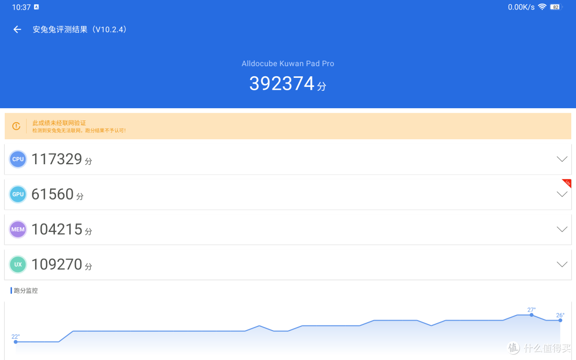Expand the MEM score details chevron
The height and width of the screenshot is (360, 576).
pos(562,229)
